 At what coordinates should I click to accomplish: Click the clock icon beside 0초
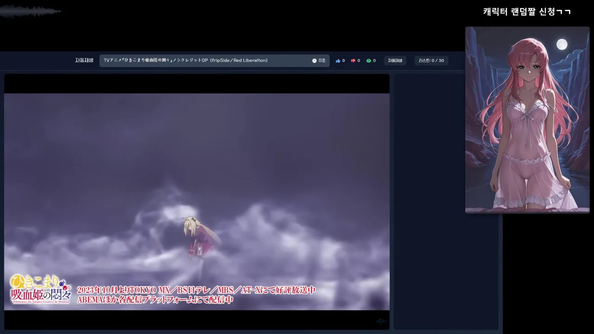coord(314,61)
